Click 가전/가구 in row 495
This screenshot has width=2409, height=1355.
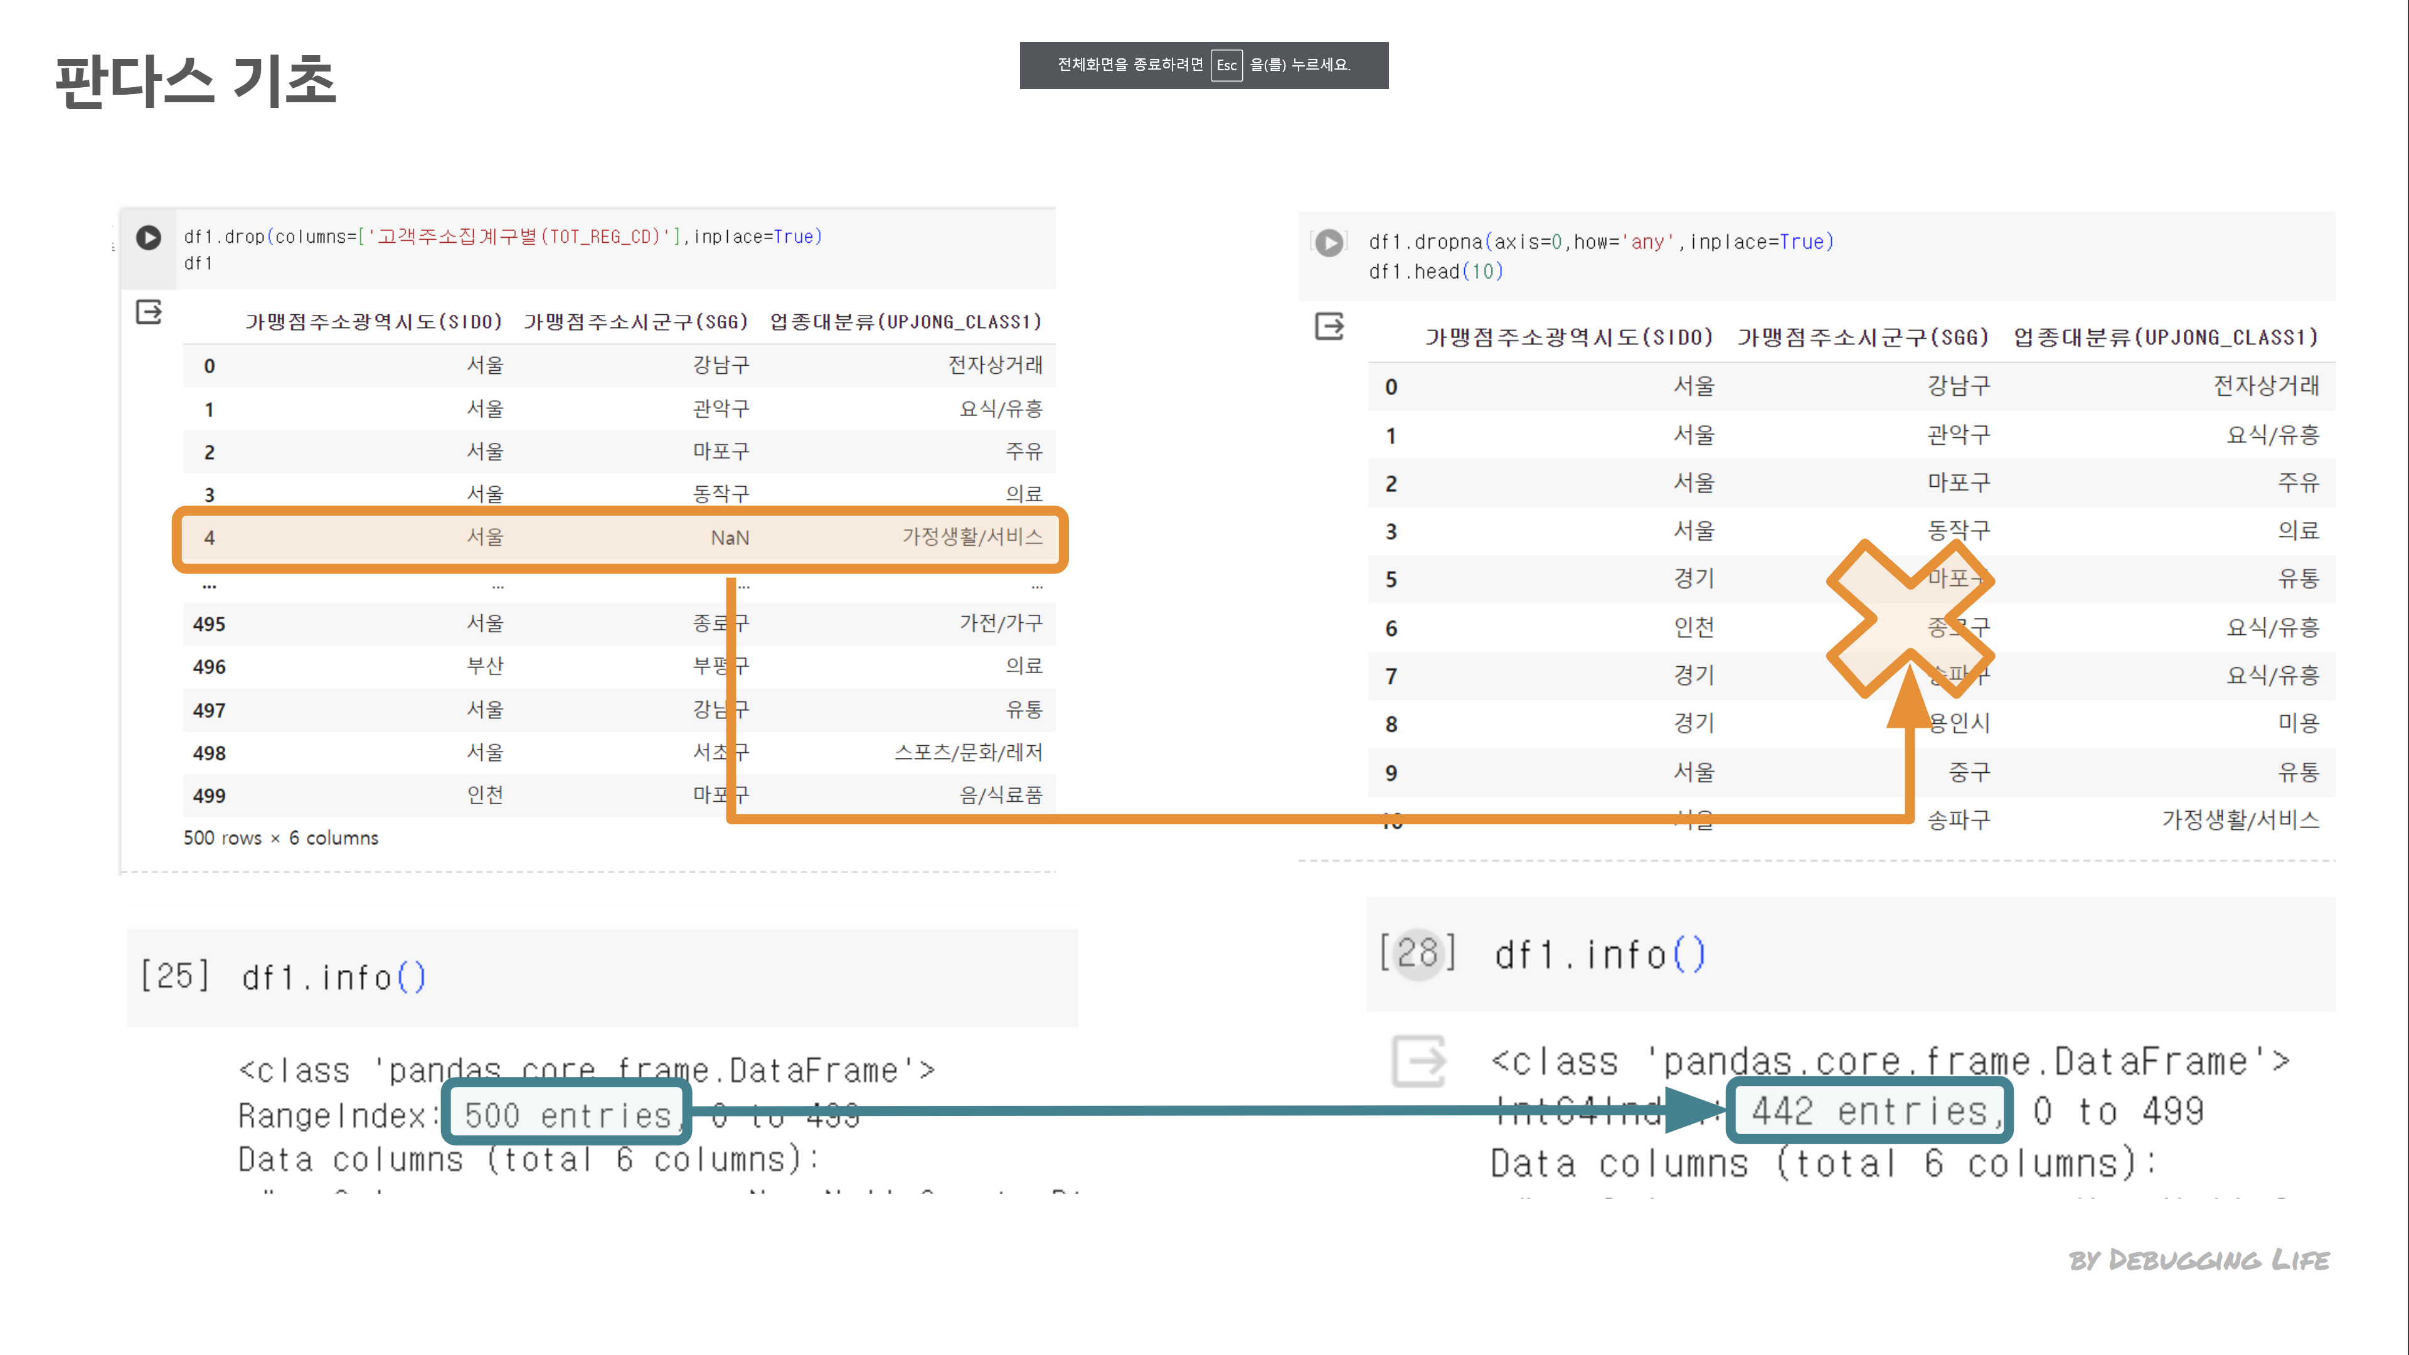pyautogui.click(x=1001, y=624)
